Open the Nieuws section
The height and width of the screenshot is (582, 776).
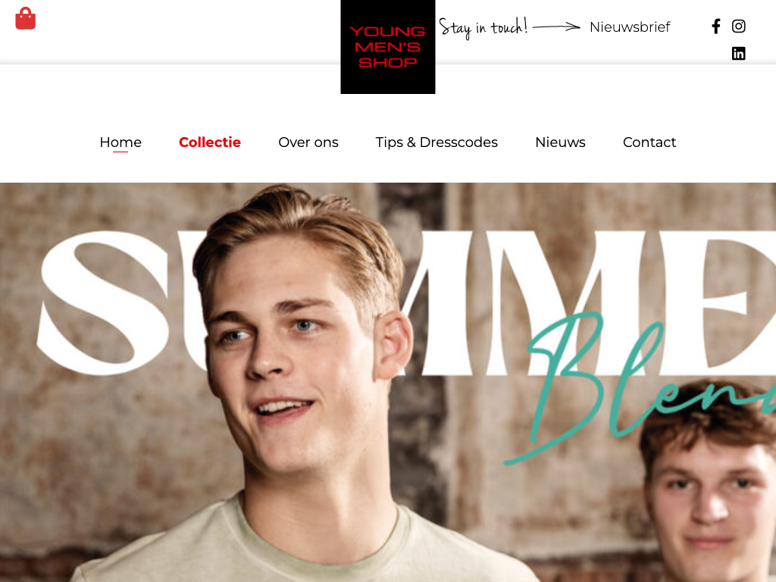point(560,142)
